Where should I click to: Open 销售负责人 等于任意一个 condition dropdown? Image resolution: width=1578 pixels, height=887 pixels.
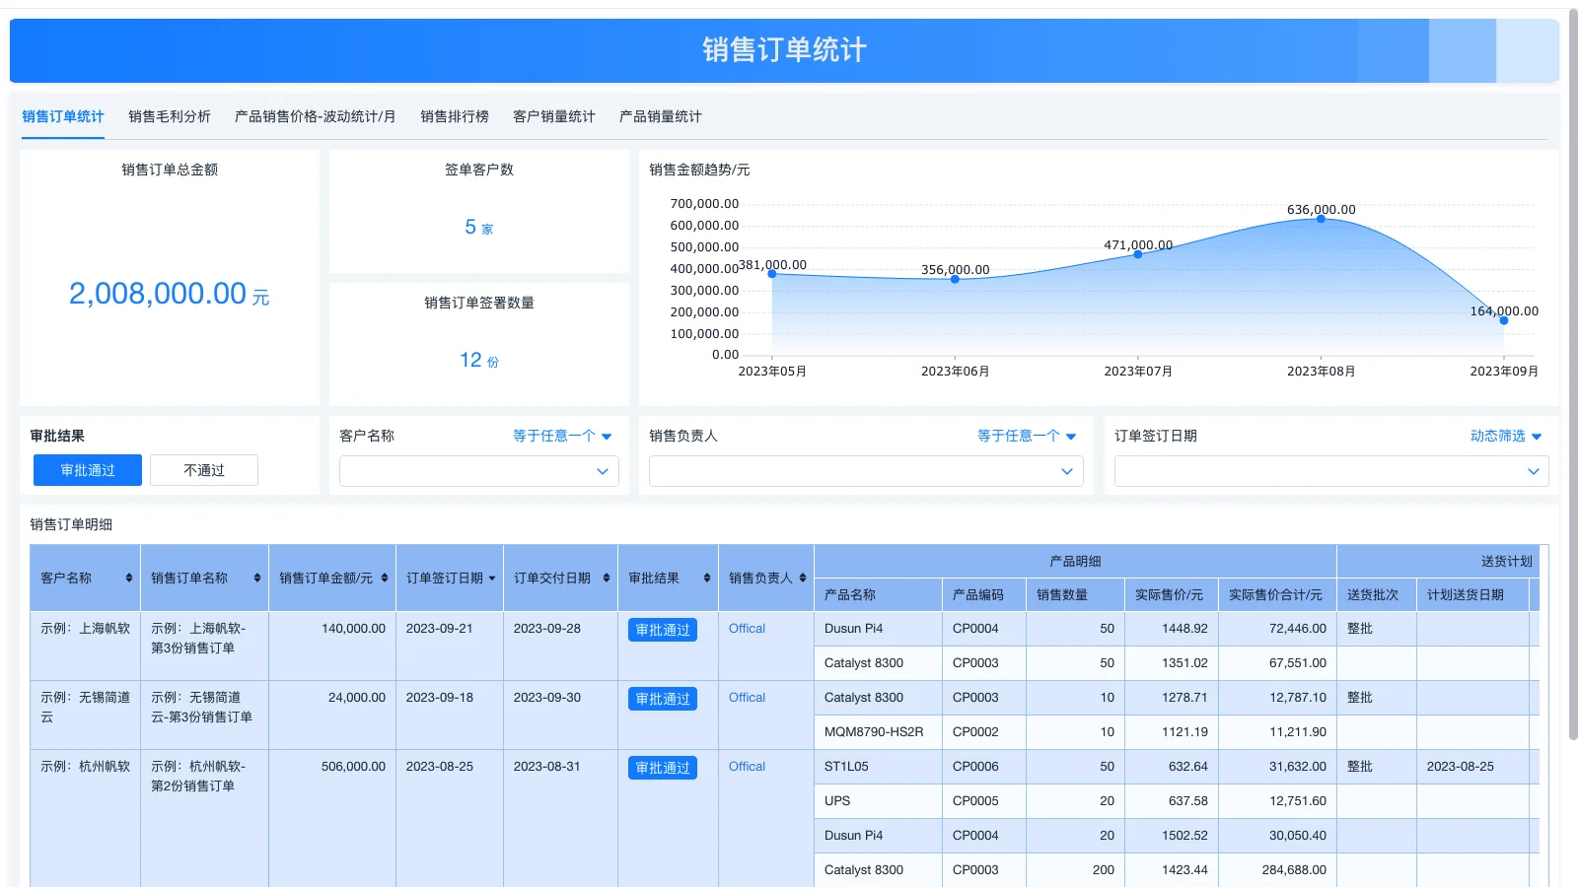(x=1027, y=436)
